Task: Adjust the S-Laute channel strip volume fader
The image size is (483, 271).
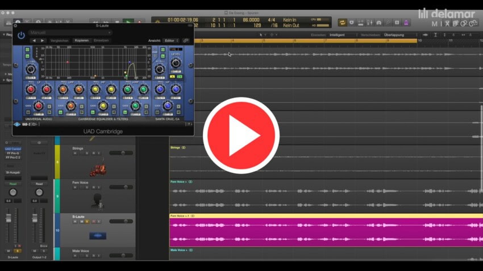Action: (x=9, y=217)
